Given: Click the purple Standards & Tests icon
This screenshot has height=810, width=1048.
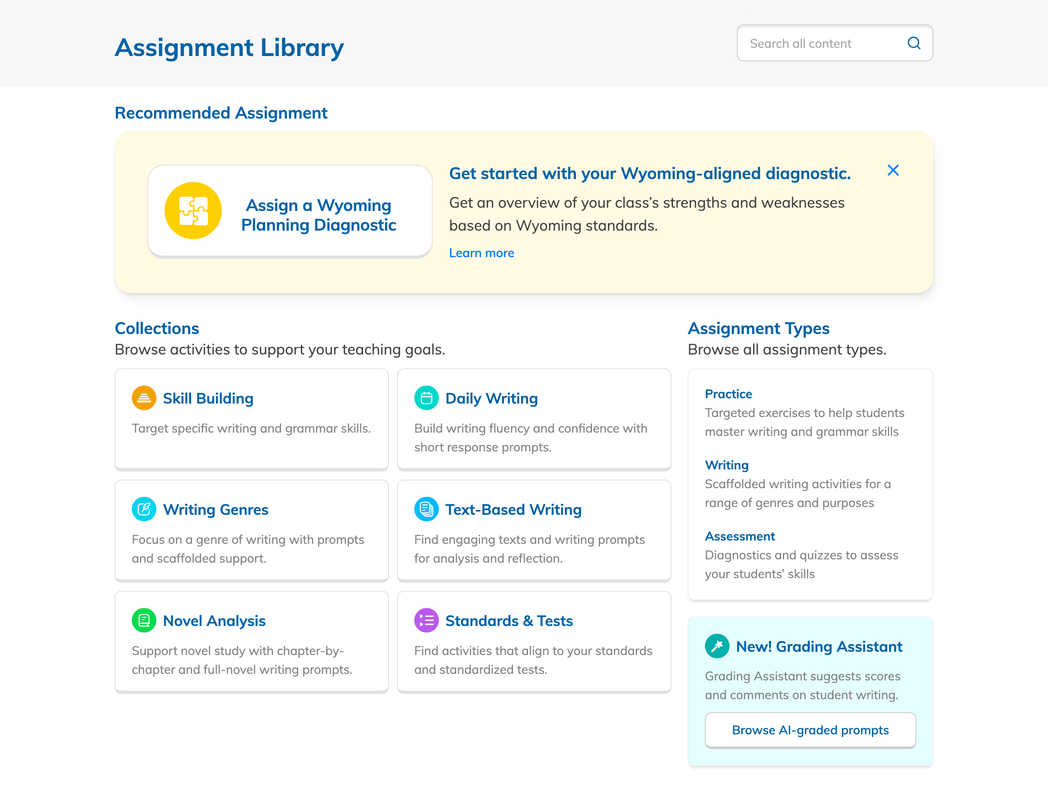Looking at the screenshot, I should [426, 620].
